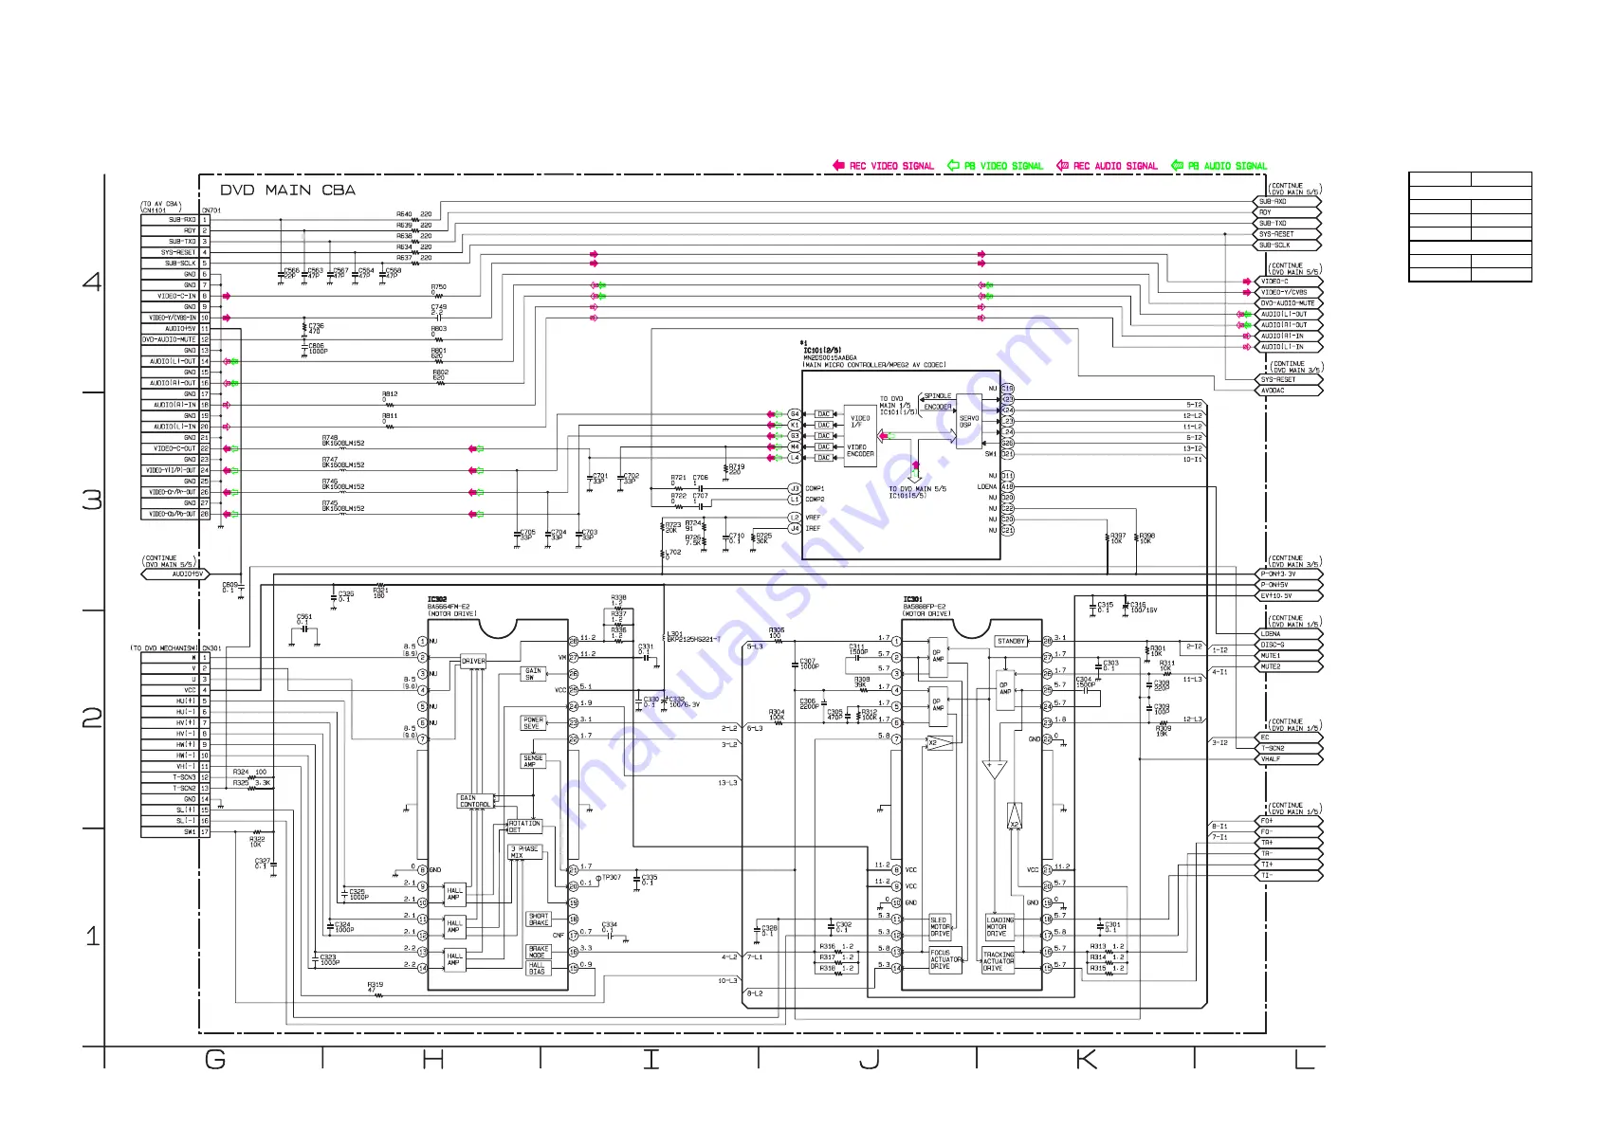Click the T-SCN2 output connector tag
This screenshot has width=1613, height=1129.
tap(1289, 748)
